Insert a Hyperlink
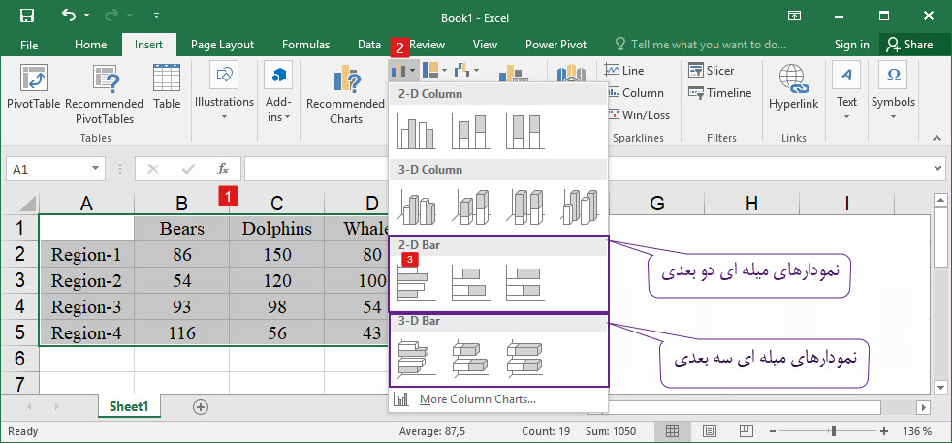Viewport: 952px width, 443px height. click(793, 85)
